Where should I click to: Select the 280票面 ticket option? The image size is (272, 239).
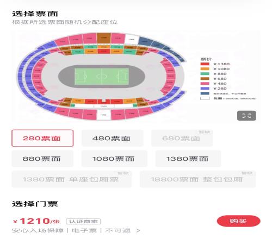coord(42,138)
